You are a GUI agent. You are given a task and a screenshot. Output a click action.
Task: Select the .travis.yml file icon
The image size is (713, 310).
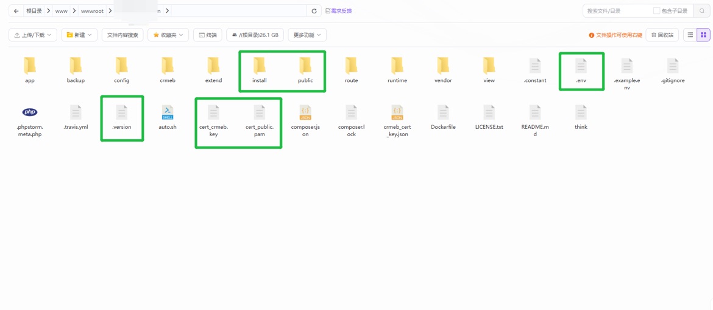click(x=76, y=112)
